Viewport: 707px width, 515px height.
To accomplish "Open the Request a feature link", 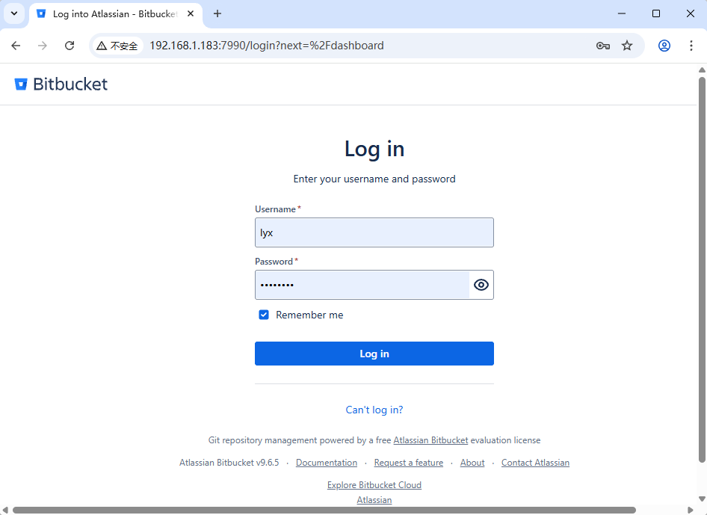I will tap(409, 463).
